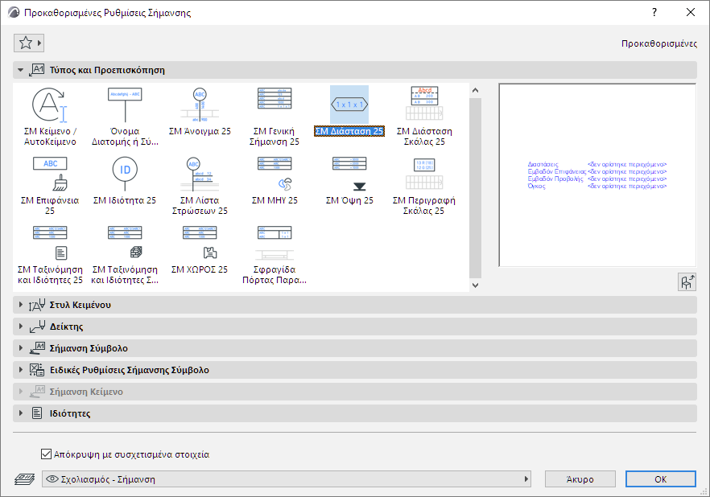Expand the Δείκτης panel
The height and width of the screenshot is (497, 710).
tap(354, 327)
